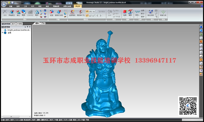Click the blue cube view icon in right toolbar
The image size is (204, 122).
coord(201,27)
